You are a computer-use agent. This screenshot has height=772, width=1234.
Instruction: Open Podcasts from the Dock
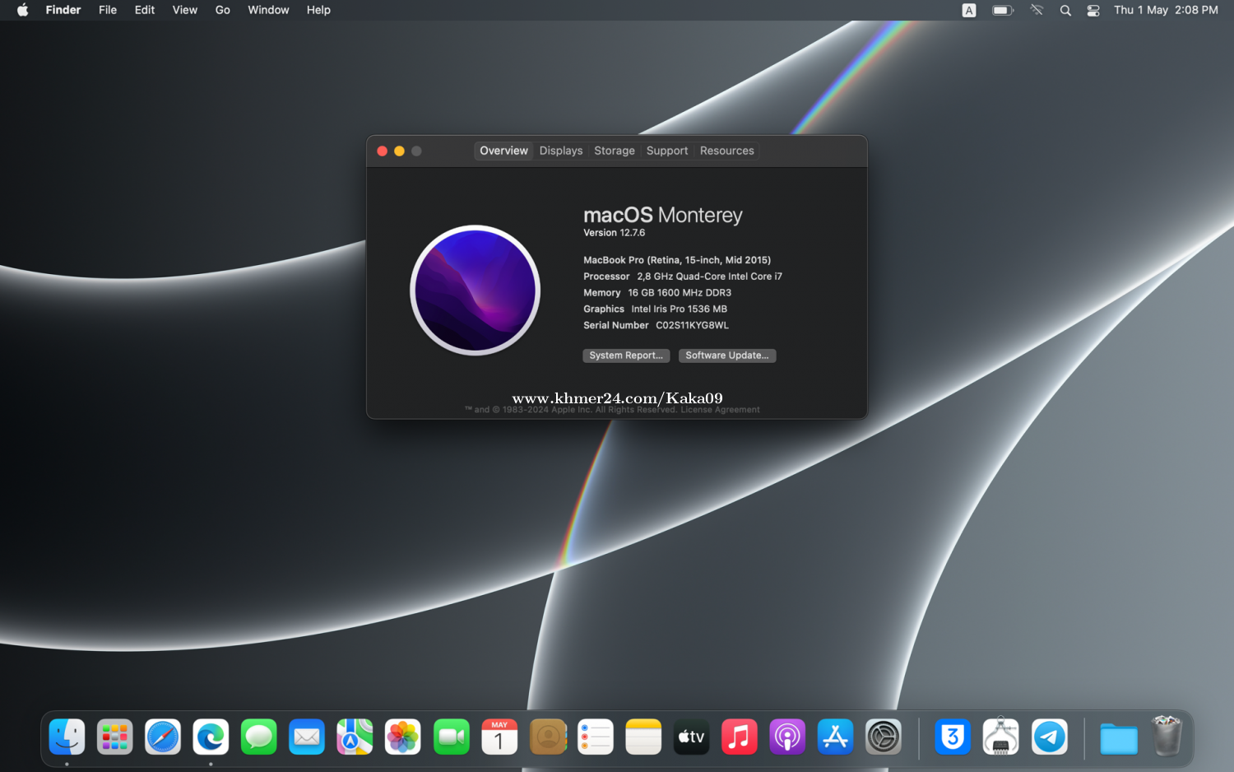(787, 737)
